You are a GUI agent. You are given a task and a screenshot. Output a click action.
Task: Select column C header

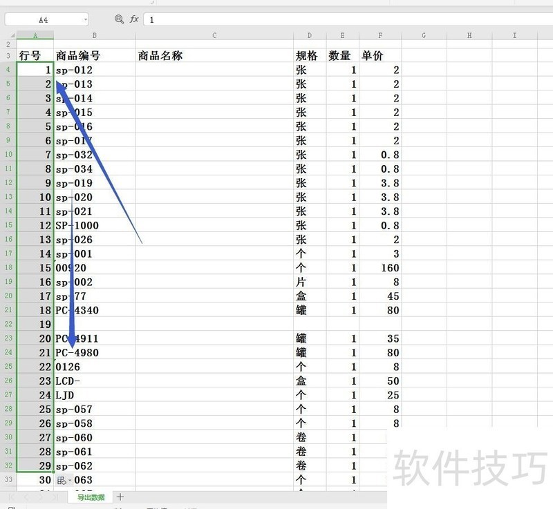(x=214, y=35)
